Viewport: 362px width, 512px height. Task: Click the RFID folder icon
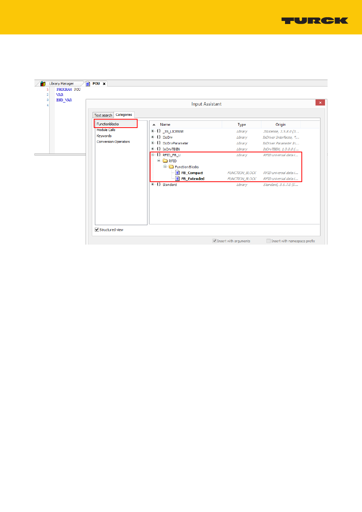[x=165, y=161]
